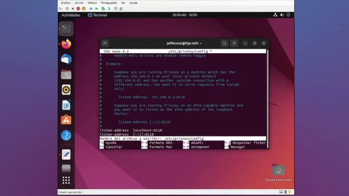Open the Text Editor dock icon
This screenshot has width=349, height=196.
coord(66,155)
